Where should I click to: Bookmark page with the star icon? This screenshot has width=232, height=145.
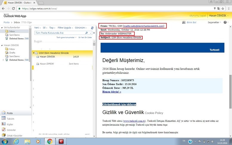(223, 9)
